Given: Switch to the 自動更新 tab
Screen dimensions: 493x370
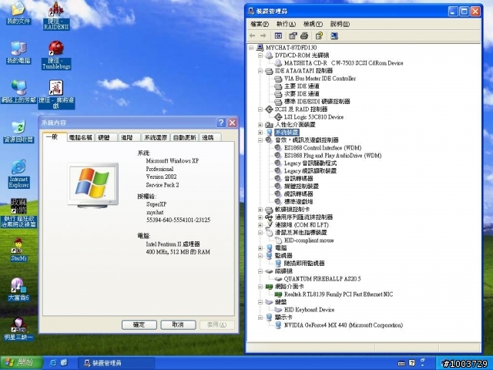Looking at the screenshot, I should click(x=185, y=137).
